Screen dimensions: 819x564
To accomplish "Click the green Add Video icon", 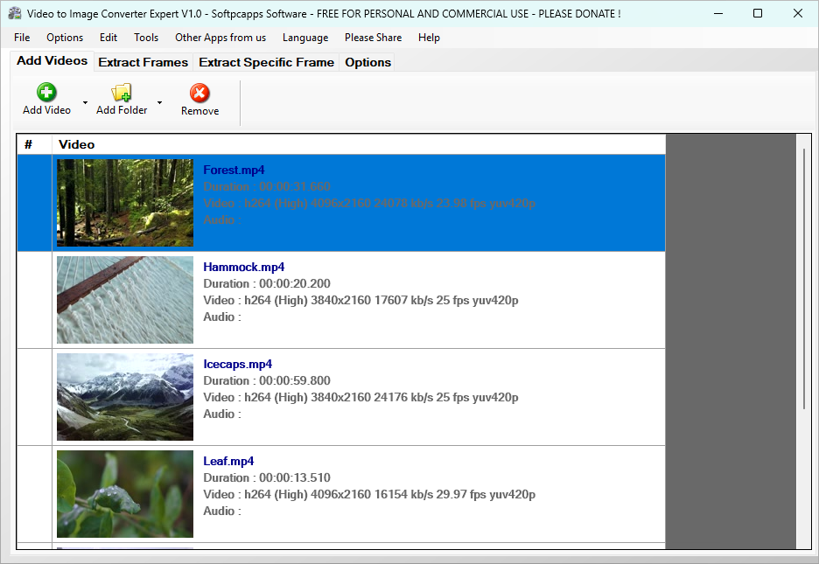I will [46, 92].
